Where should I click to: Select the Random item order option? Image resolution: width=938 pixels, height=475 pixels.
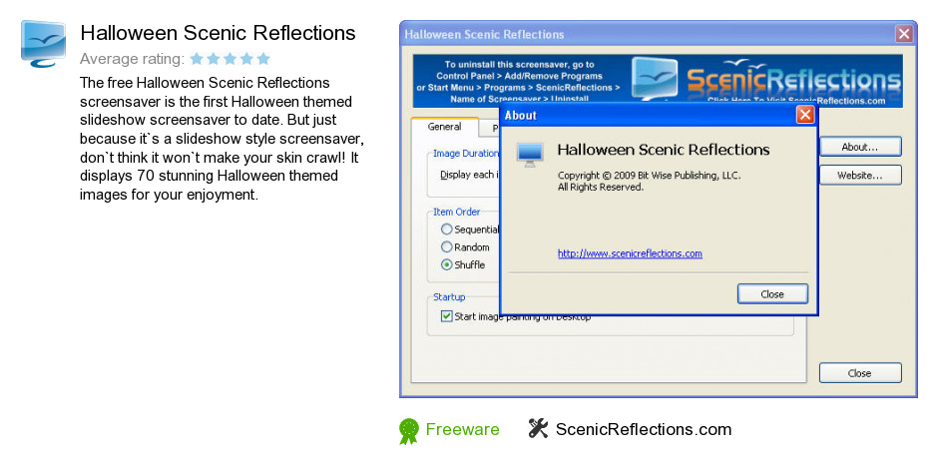click(446, 246)
